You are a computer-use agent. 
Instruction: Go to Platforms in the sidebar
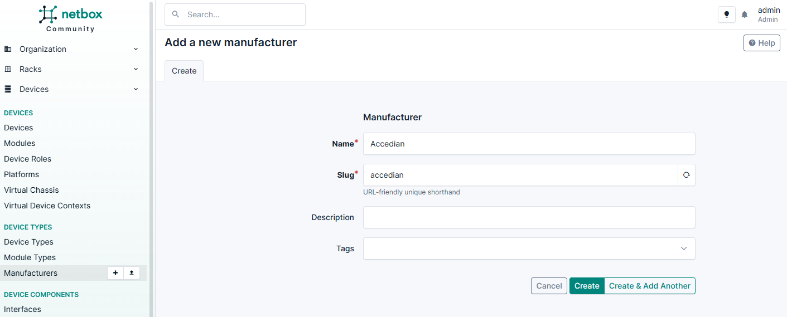click(22, 174)
